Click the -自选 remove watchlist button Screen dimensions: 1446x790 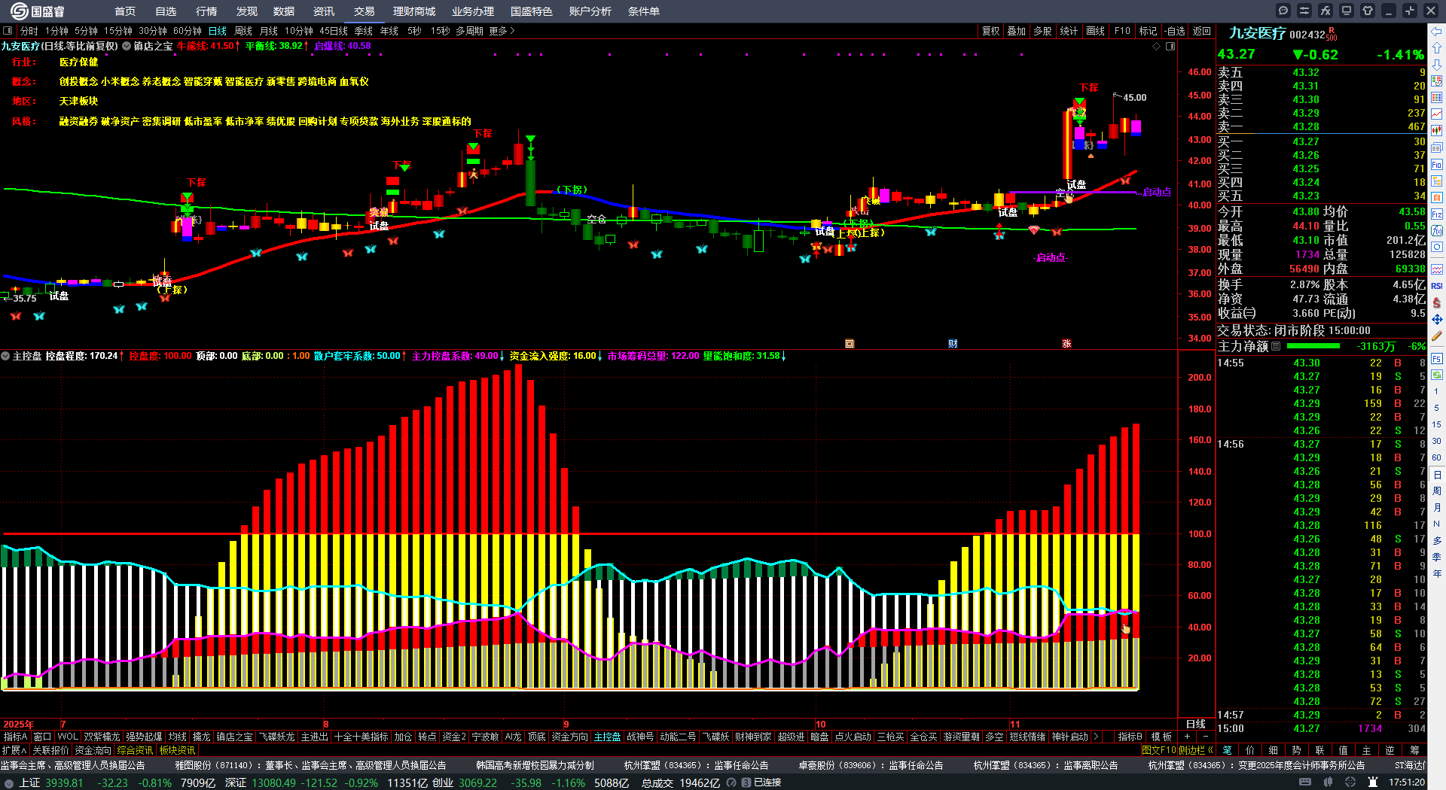tap(1174, 31)
